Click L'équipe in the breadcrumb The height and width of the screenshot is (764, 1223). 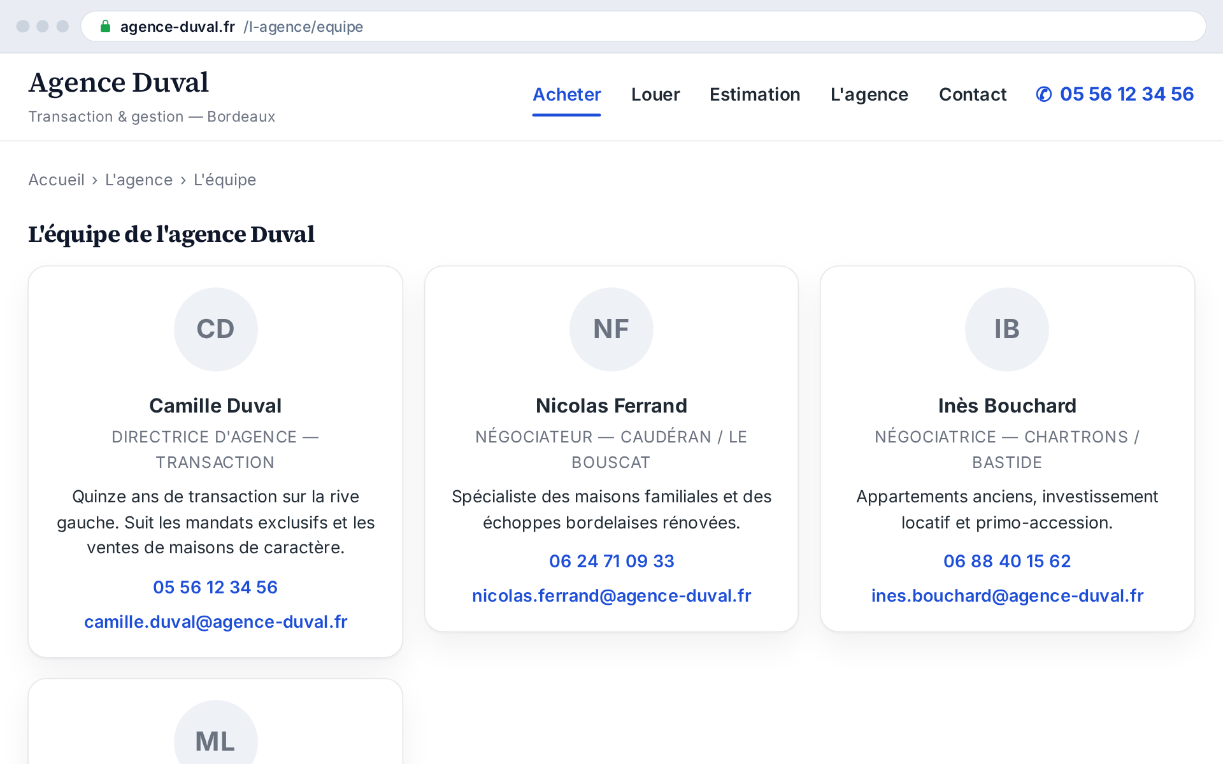click(x=225, y=180)
